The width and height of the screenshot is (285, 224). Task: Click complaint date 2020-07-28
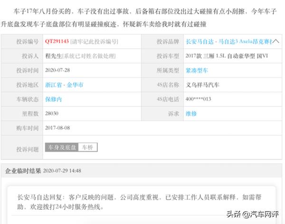(57, 70)
